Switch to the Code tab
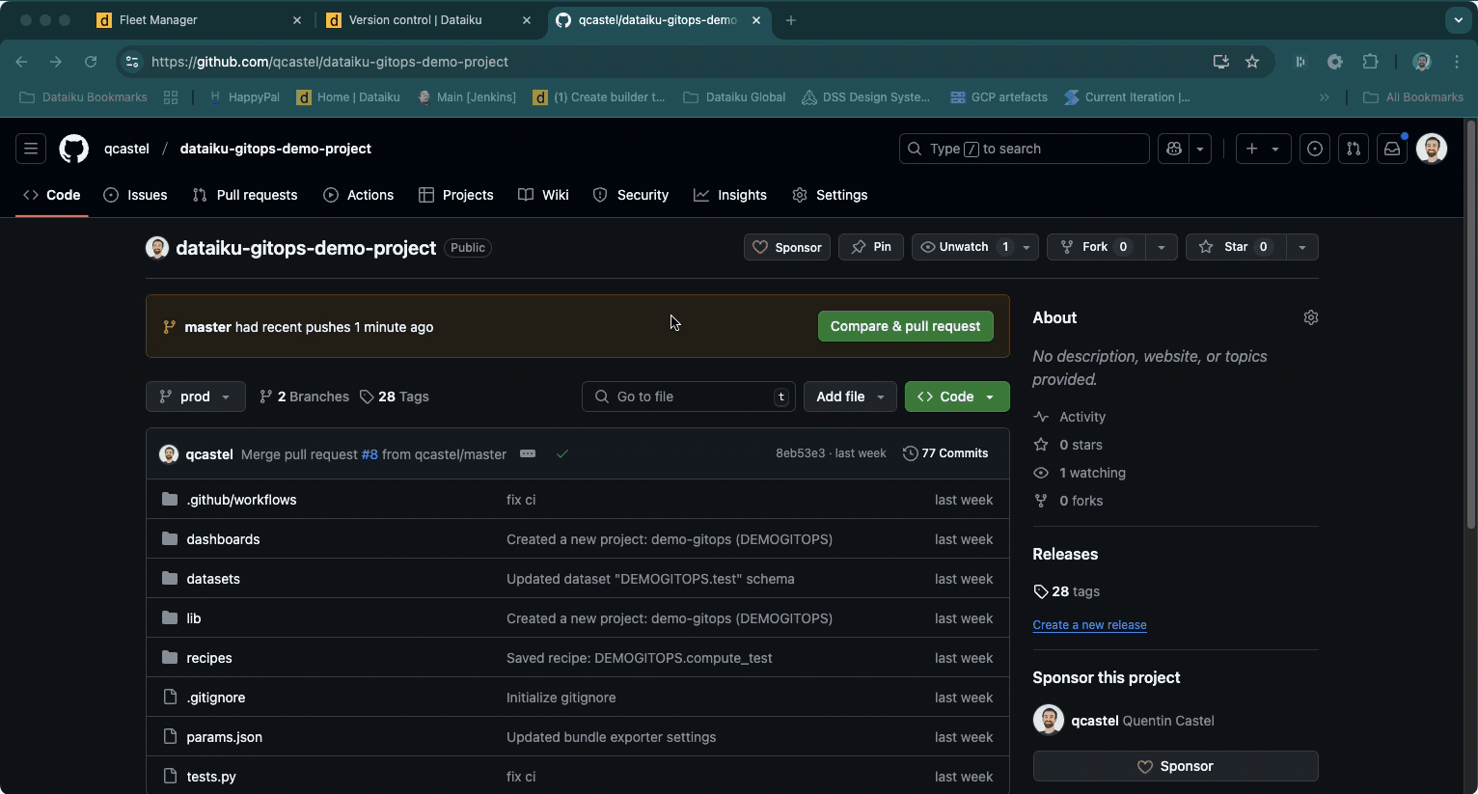 pyautogui.click(x=52, y=195)
